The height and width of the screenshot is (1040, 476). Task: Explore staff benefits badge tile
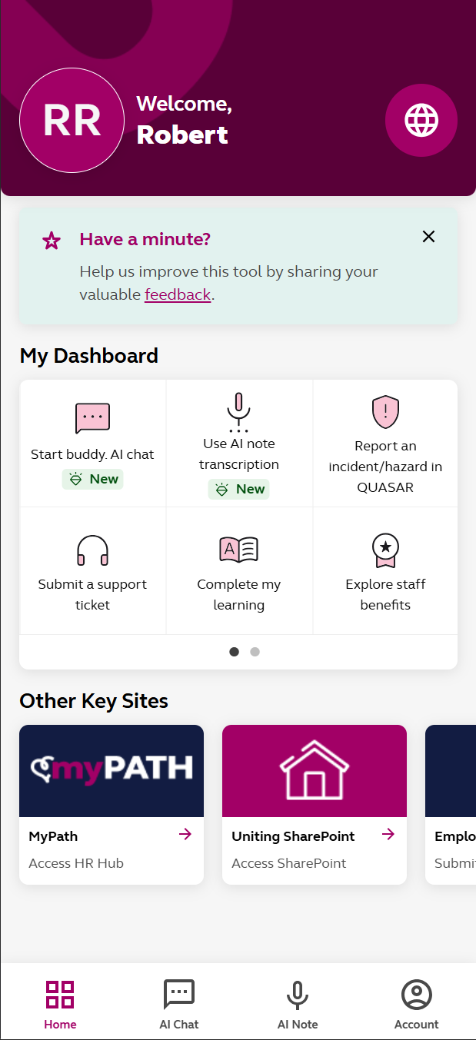[x=385, y=571]
